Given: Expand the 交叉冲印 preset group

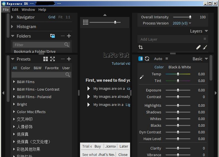Looking at the screenshot, I should point(14,119).
